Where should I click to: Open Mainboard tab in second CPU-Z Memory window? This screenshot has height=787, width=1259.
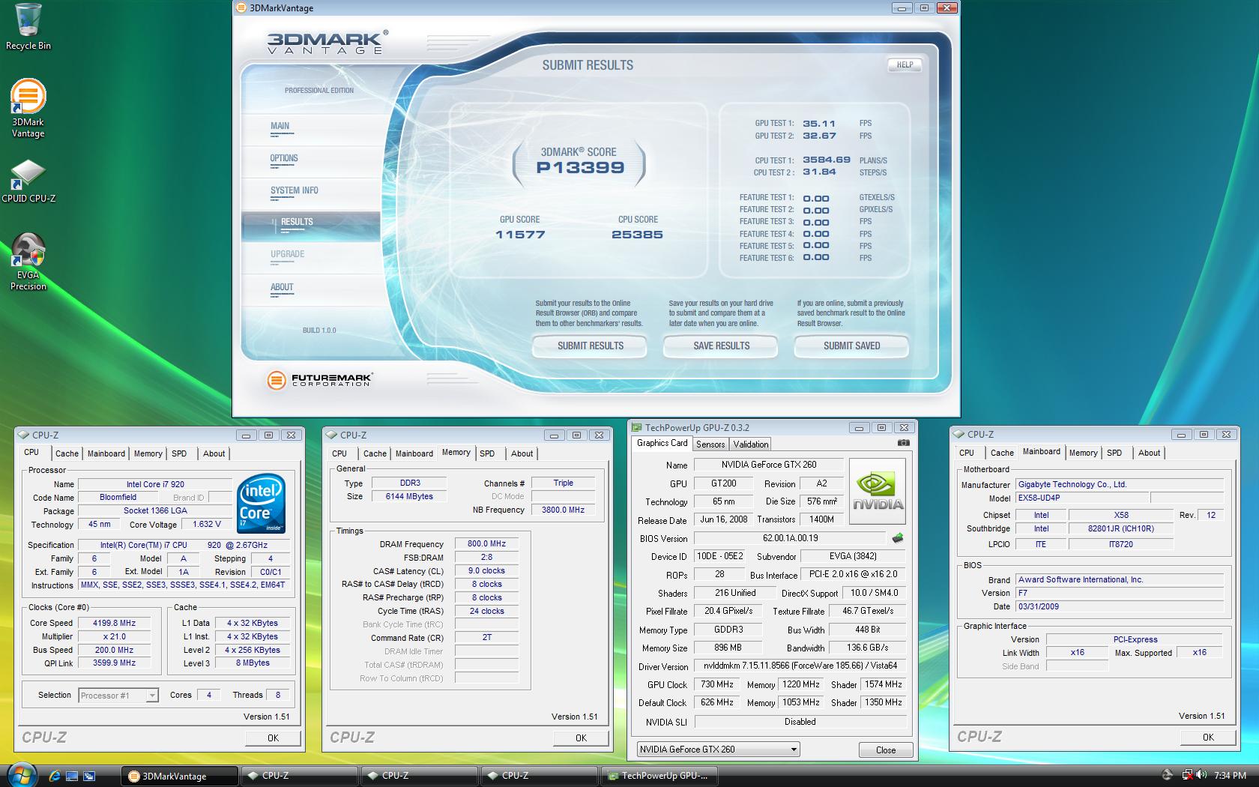(414, 453)
